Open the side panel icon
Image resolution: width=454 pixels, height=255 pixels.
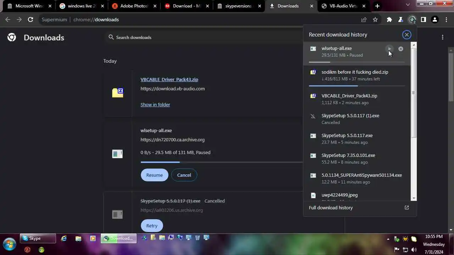point(423,19)
